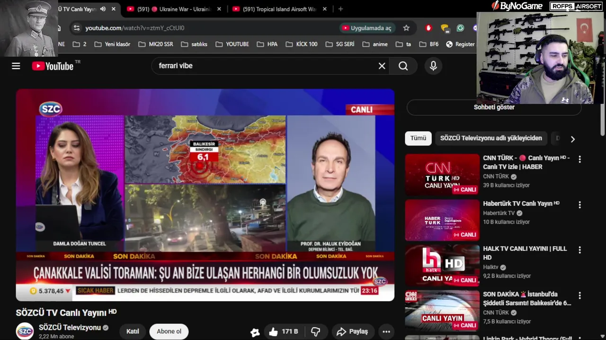Click the Haberturk TV channel name

pos(499,213)
